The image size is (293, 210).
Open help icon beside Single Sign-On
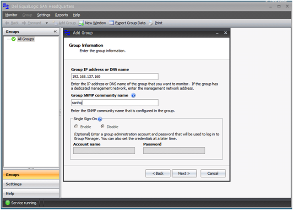tap(100, 119)
